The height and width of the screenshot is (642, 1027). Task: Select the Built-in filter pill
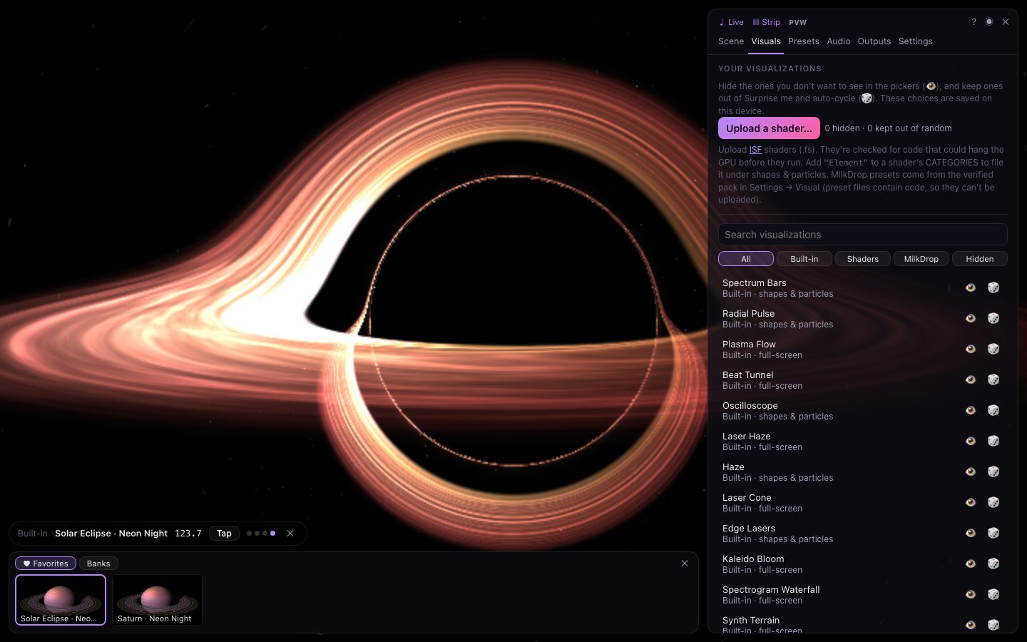(x=804, y=259)
